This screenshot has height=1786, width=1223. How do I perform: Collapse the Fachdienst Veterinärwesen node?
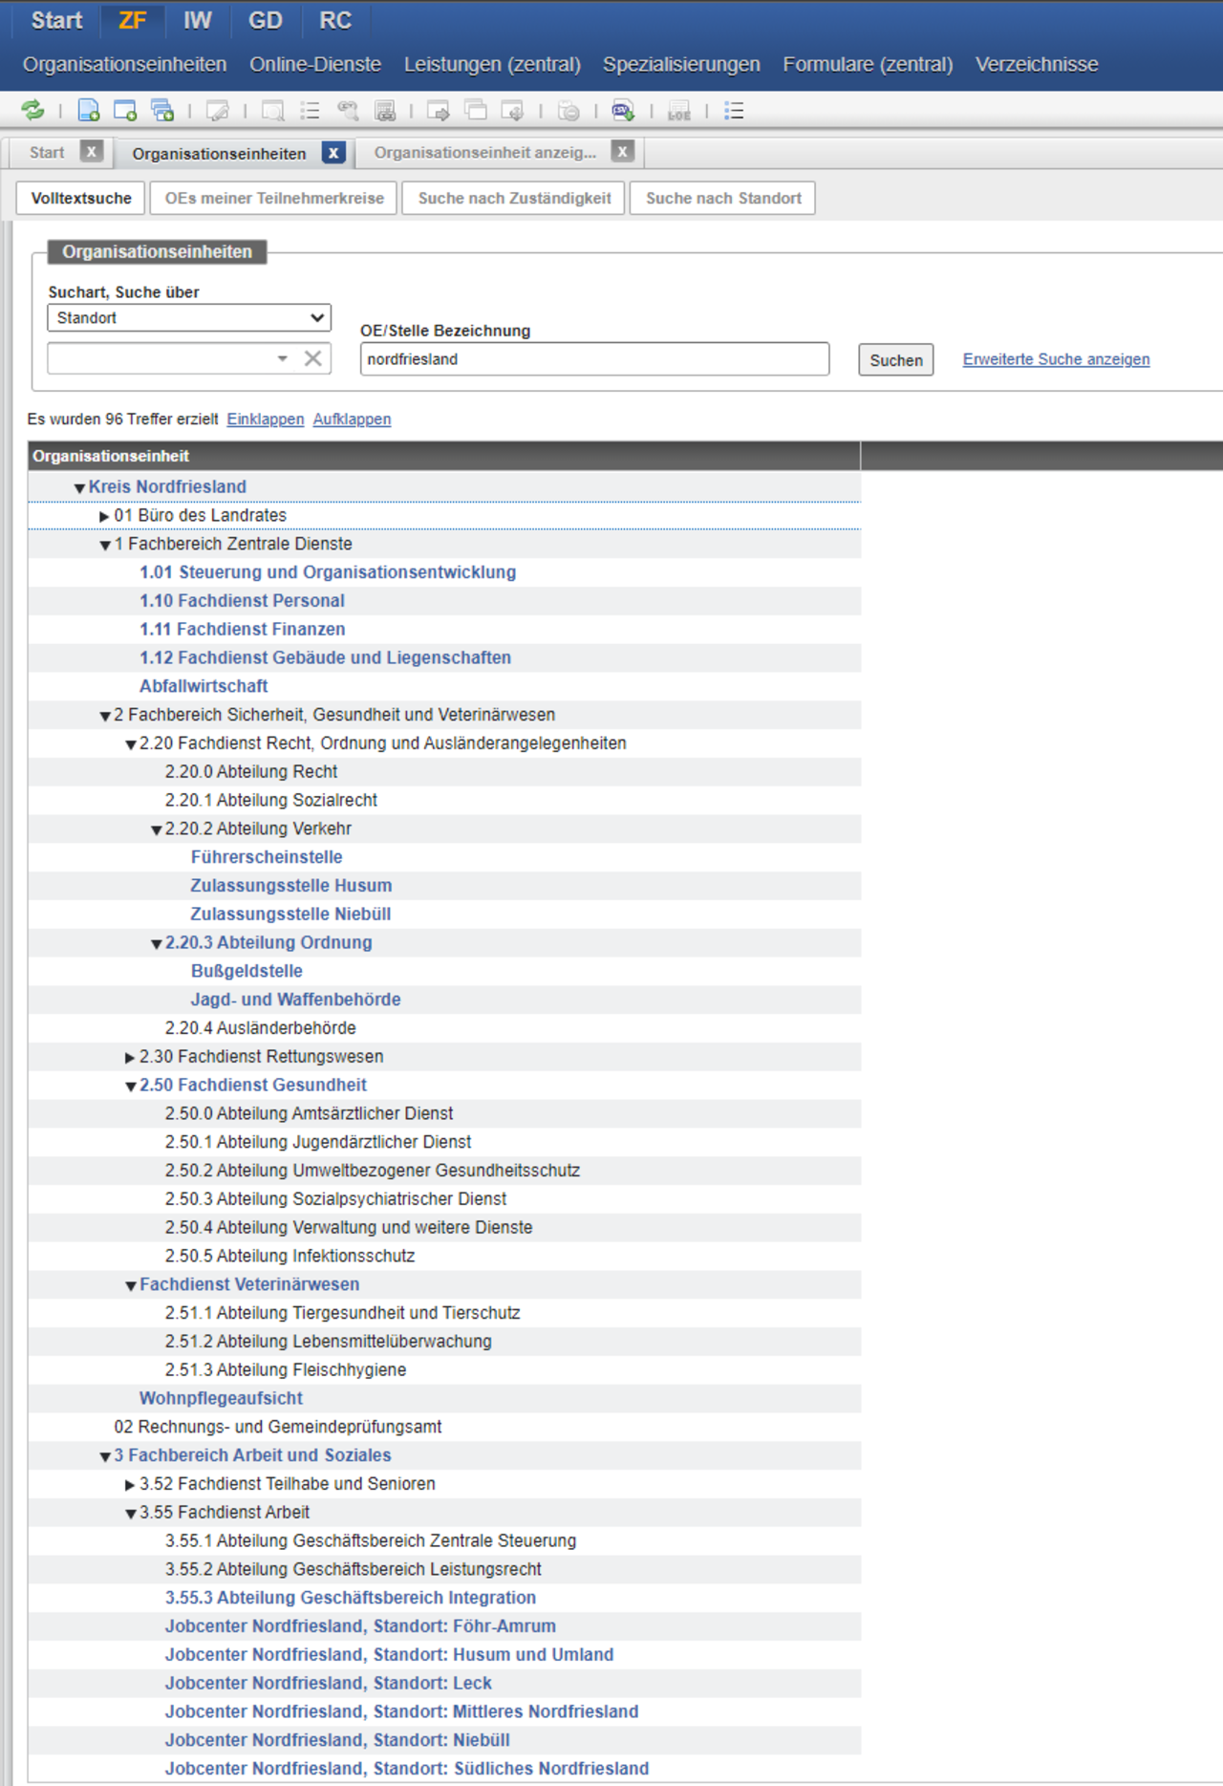click(x=131, y=1286)
